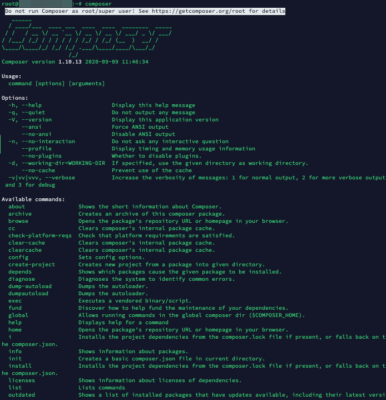Click "Force ANSI output" description

(140, 127)
